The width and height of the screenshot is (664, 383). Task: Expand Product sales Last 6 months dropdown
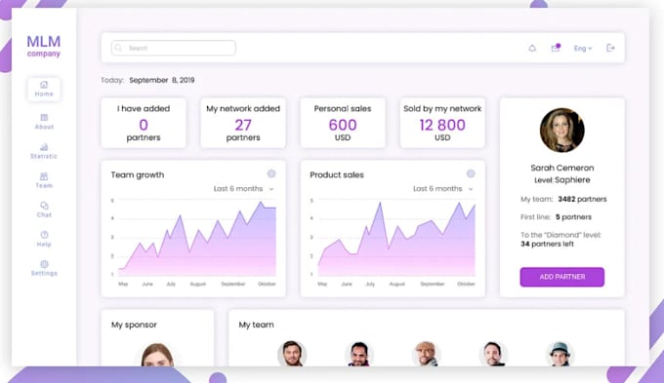tap(443, 188)
